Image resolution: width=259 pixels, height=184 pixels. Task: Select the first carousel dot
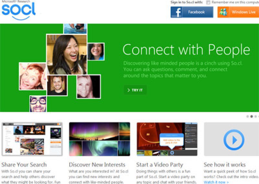[x=247, y=117]
